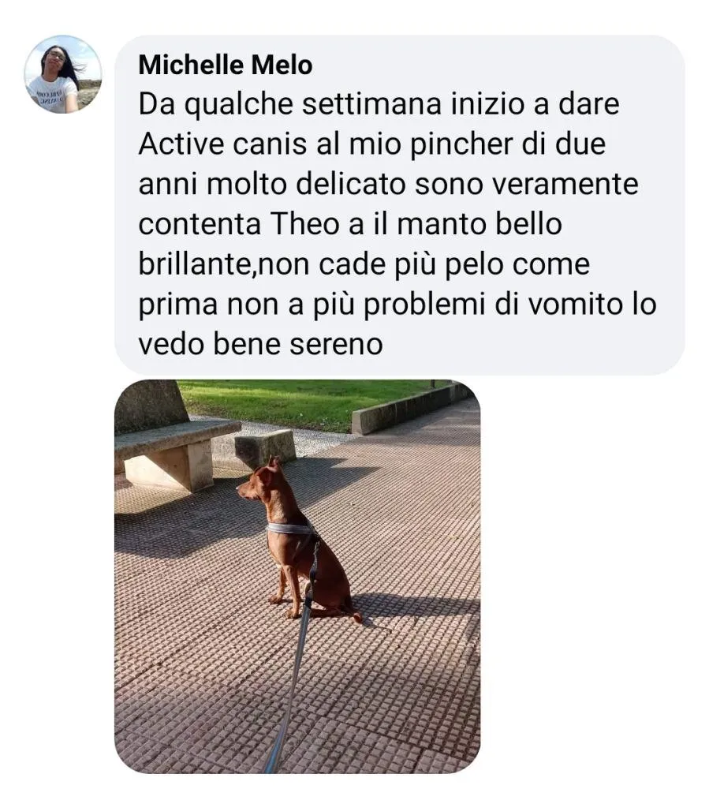
Task: Click the white shirt in the avatar
Action: pos(53,95)
